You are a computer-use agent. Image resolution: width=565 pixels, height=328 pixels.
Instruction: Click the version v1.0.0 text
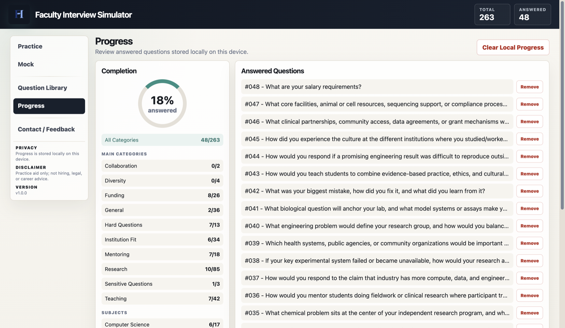click(x=21, y=193)
